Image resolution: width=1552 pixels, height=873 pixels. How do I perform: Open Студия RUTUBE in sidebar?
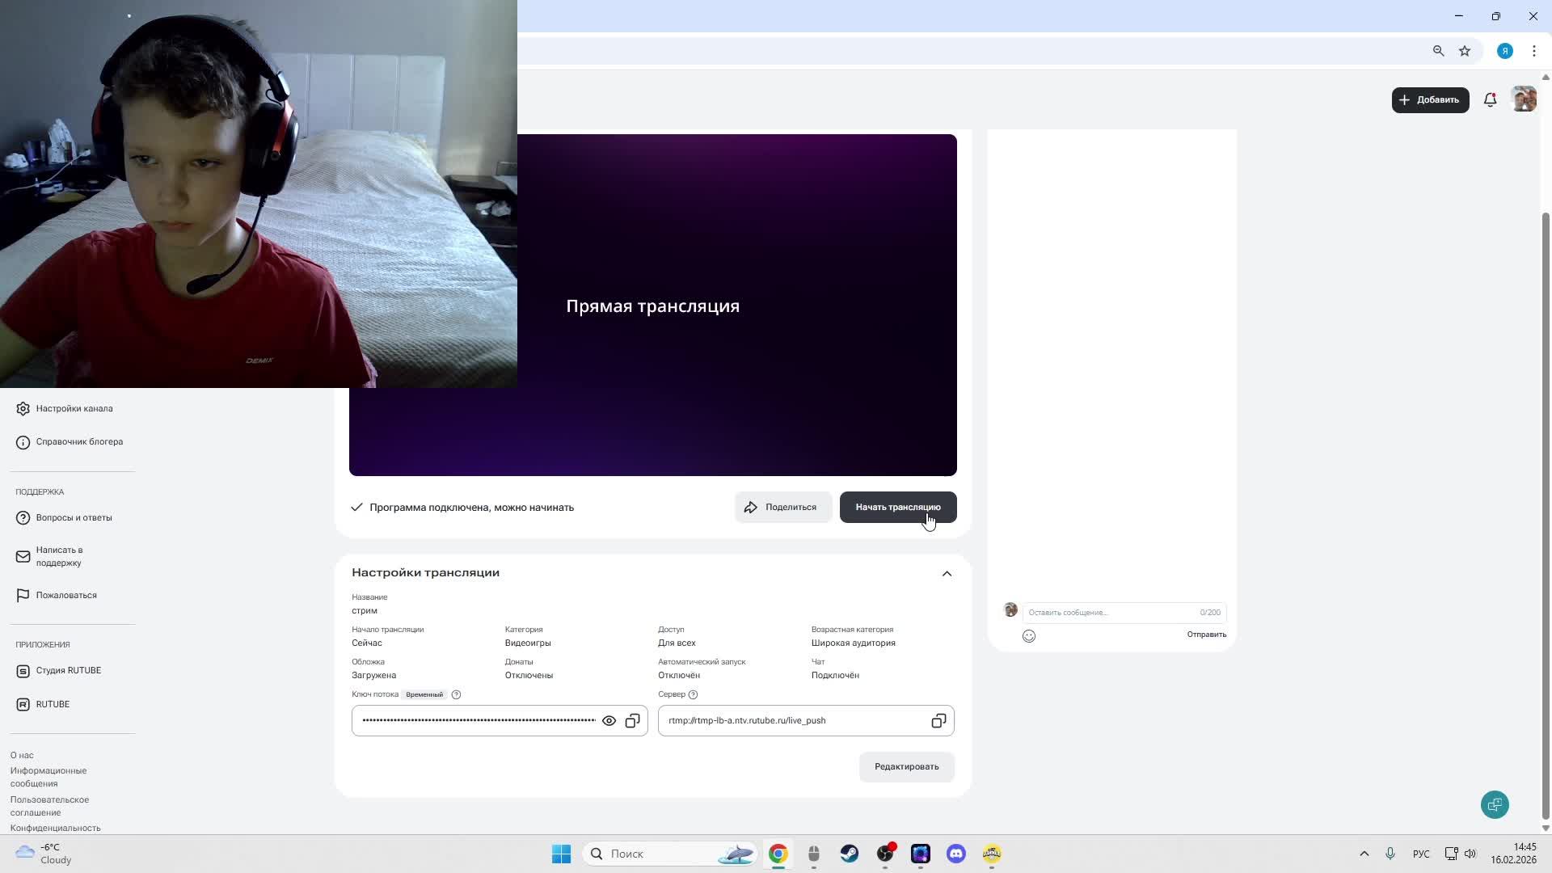coord(68,671)
